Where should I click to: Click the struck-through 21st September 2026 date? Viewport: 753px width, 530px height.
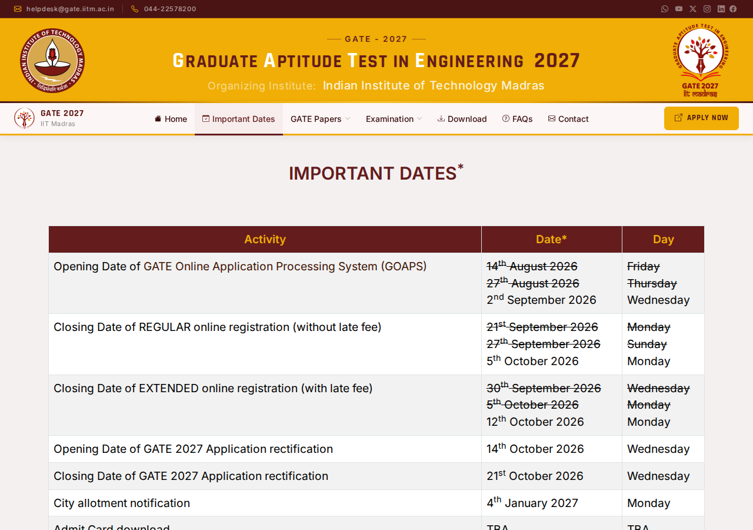point(542,327)
